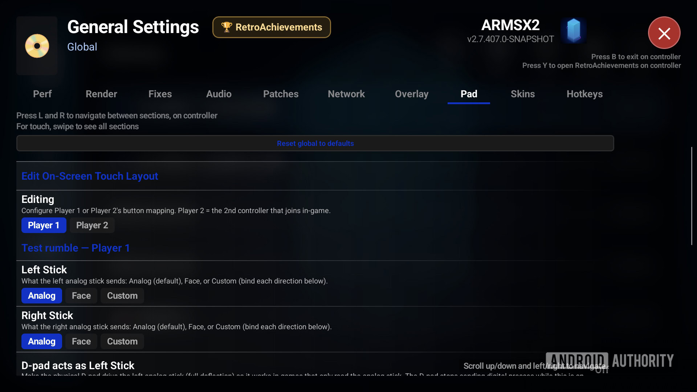Viewport: 697px width, 392px height.
Task: Click the D-pad acts as Left Stick row
Action: (315, 365)
